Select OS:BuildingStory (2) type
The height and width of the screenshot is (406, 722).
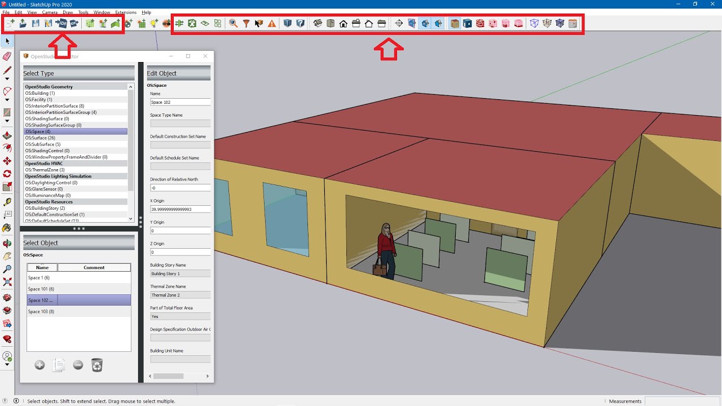76,208
